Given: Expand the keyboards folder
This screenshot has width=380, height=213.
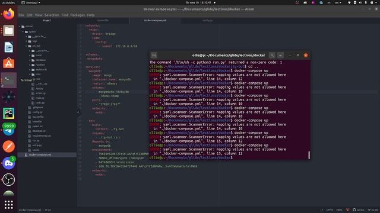Looking at the screenshot, I should pos(30,70).
